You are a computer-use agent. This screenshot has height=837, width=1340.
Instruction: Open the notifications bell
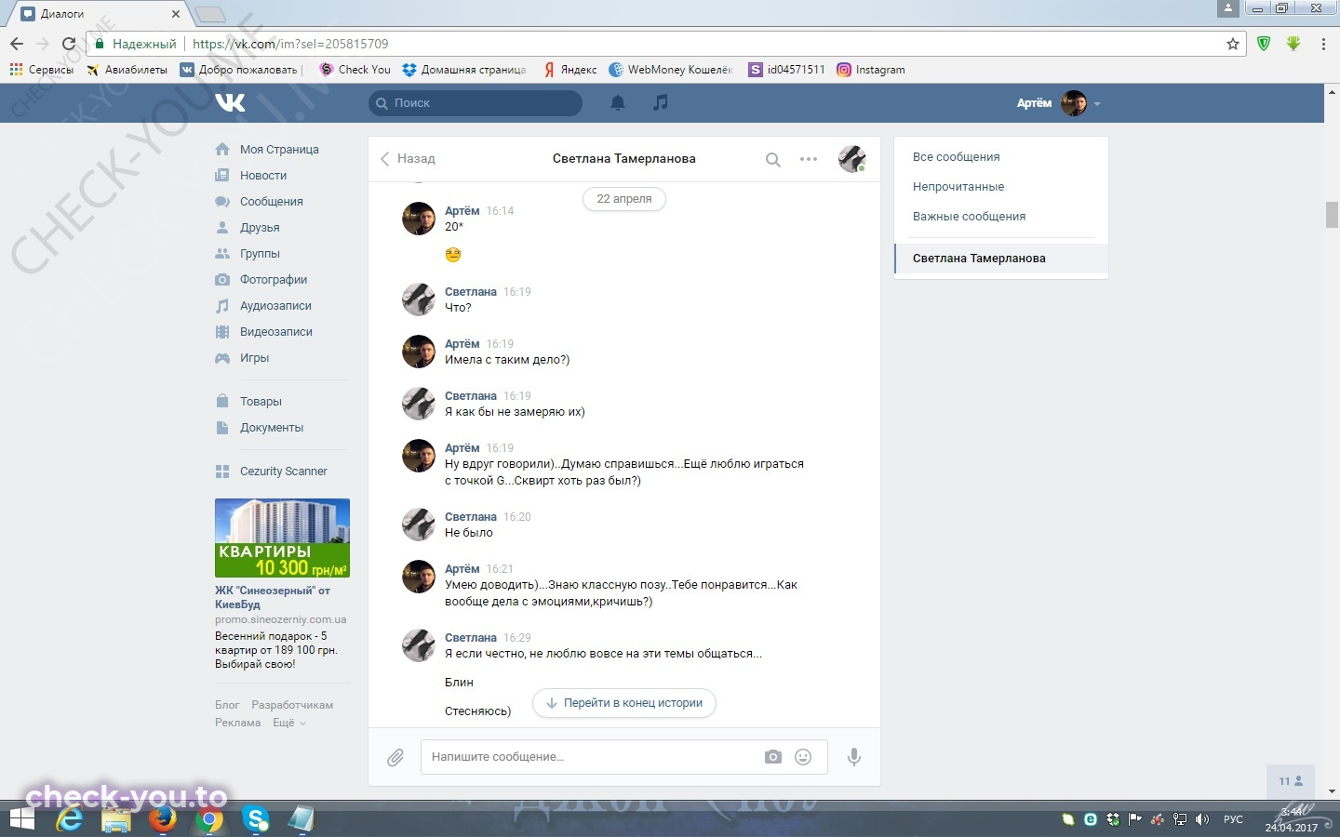click(617, 103)
